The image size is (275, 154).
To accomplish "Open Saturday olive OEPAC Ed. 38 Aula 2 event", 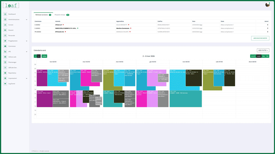I will (208, 80).
